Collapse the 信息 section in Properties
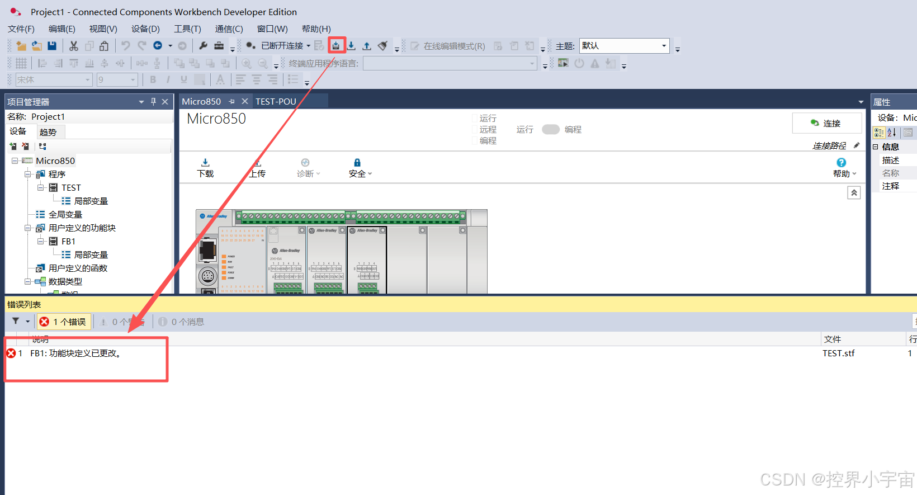917x495 pixels. coord(876,147)
